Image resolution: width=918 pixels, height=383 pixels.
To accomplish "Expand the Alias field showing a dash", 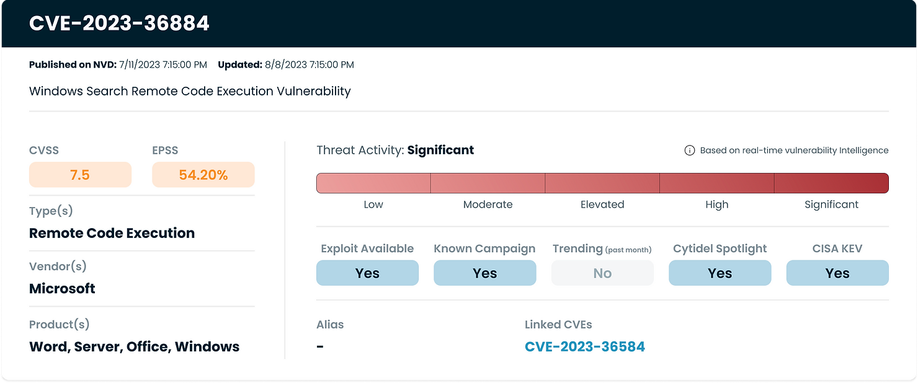I will 321,346.
